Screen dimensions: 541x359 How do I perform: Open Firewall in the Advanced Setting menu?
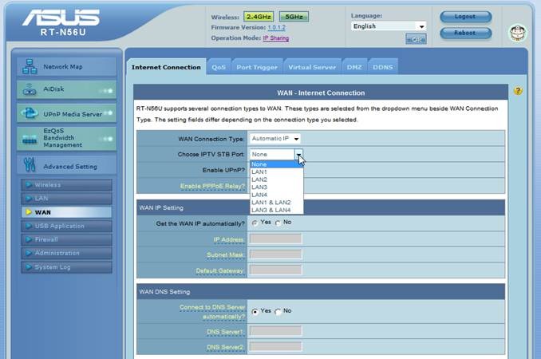point(47,239)
